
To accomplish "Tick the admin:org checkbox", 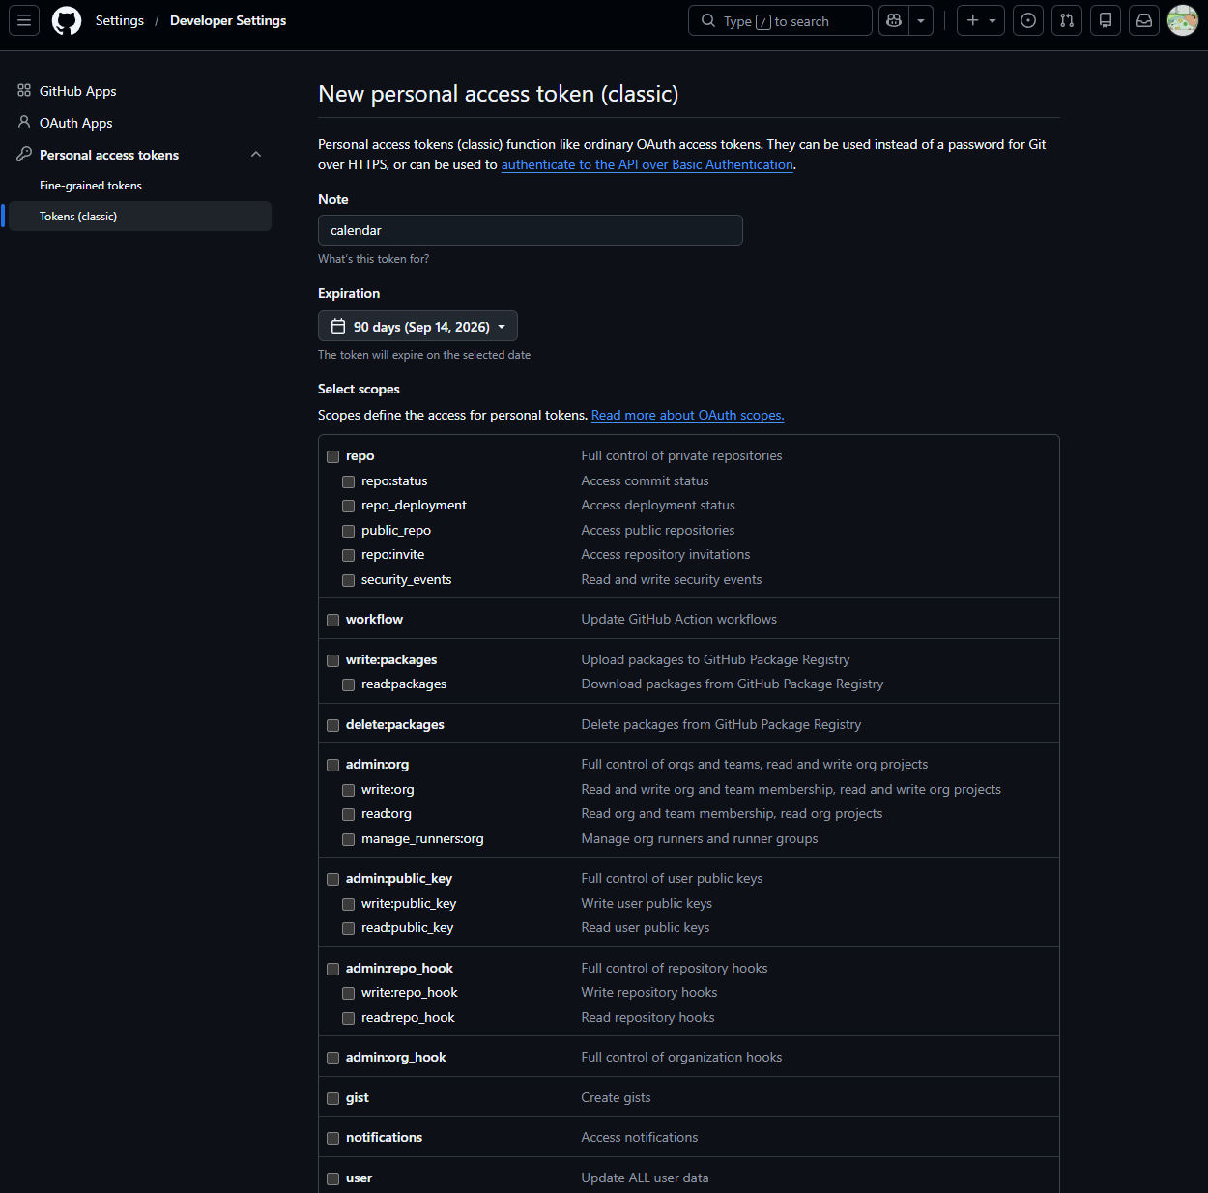I will (332, 765).
